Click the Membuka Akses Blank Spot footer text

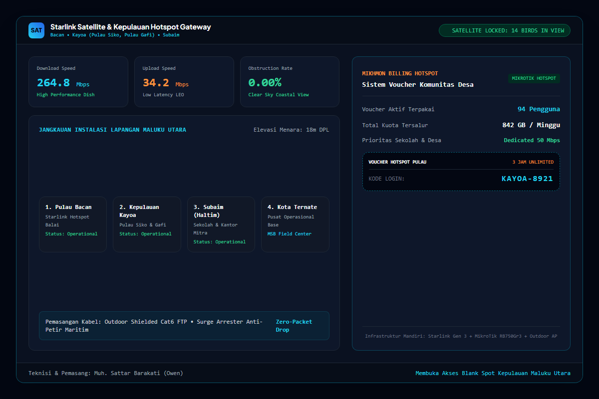click(493, 373)
